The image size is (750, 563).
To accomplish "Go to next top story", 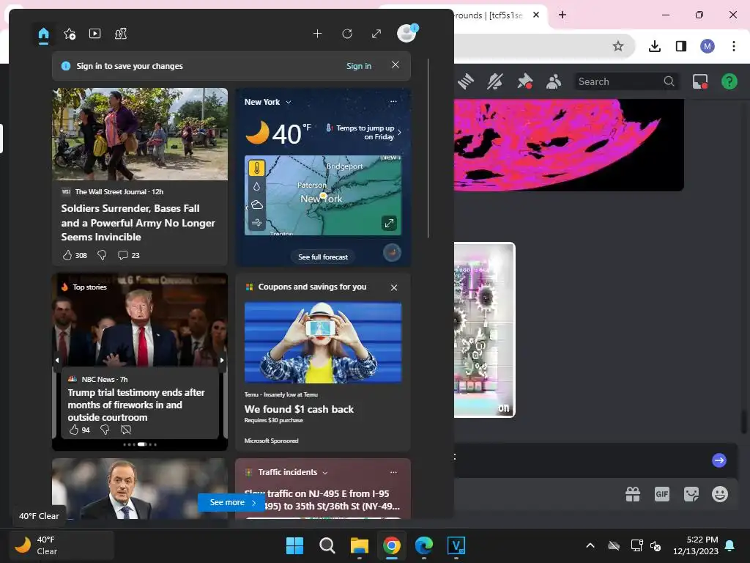I will point(222,360).
